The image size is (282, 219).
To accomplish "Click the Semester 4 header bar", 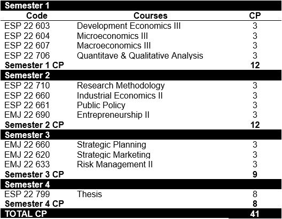I will [x=141, y=184].
